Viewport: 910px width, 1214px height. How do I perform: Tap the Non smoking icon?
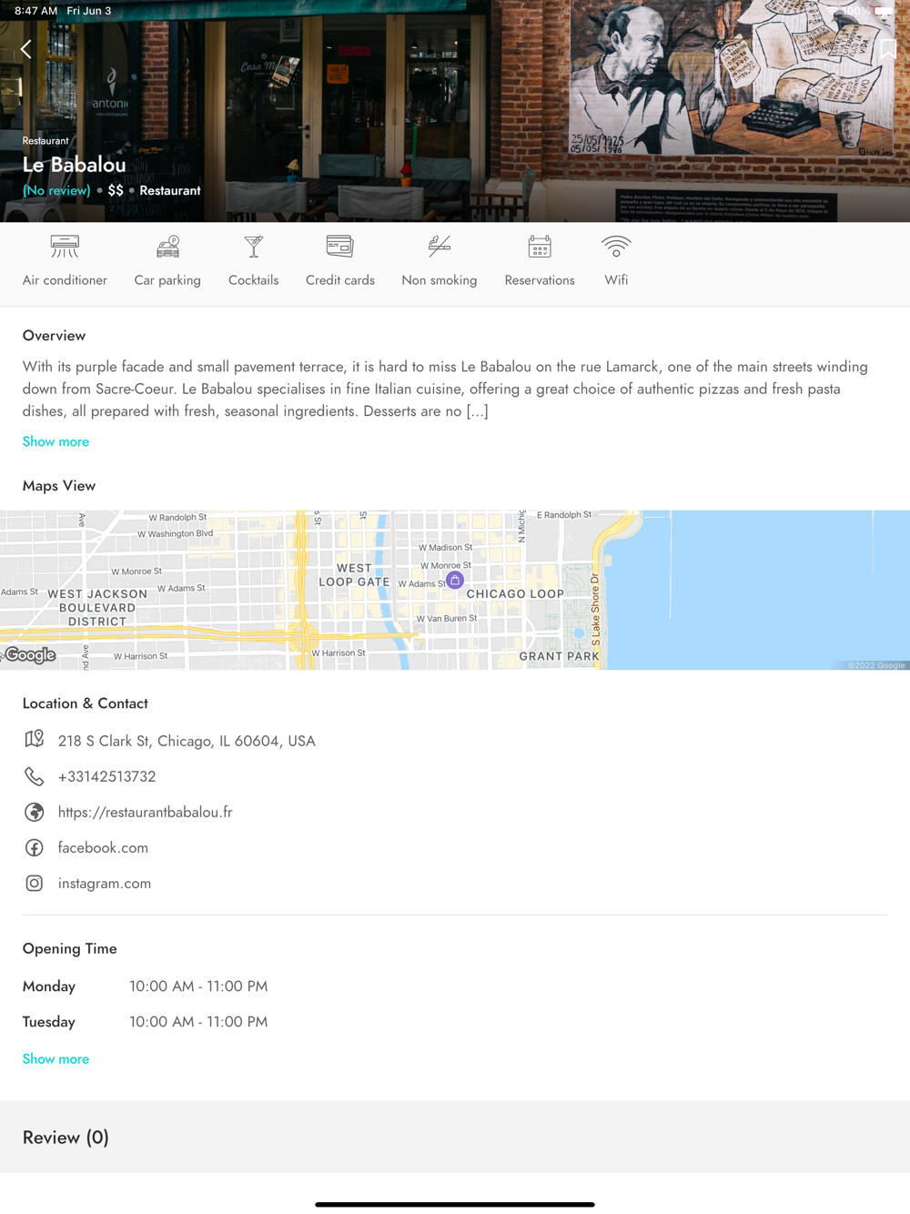pos(440,247)
